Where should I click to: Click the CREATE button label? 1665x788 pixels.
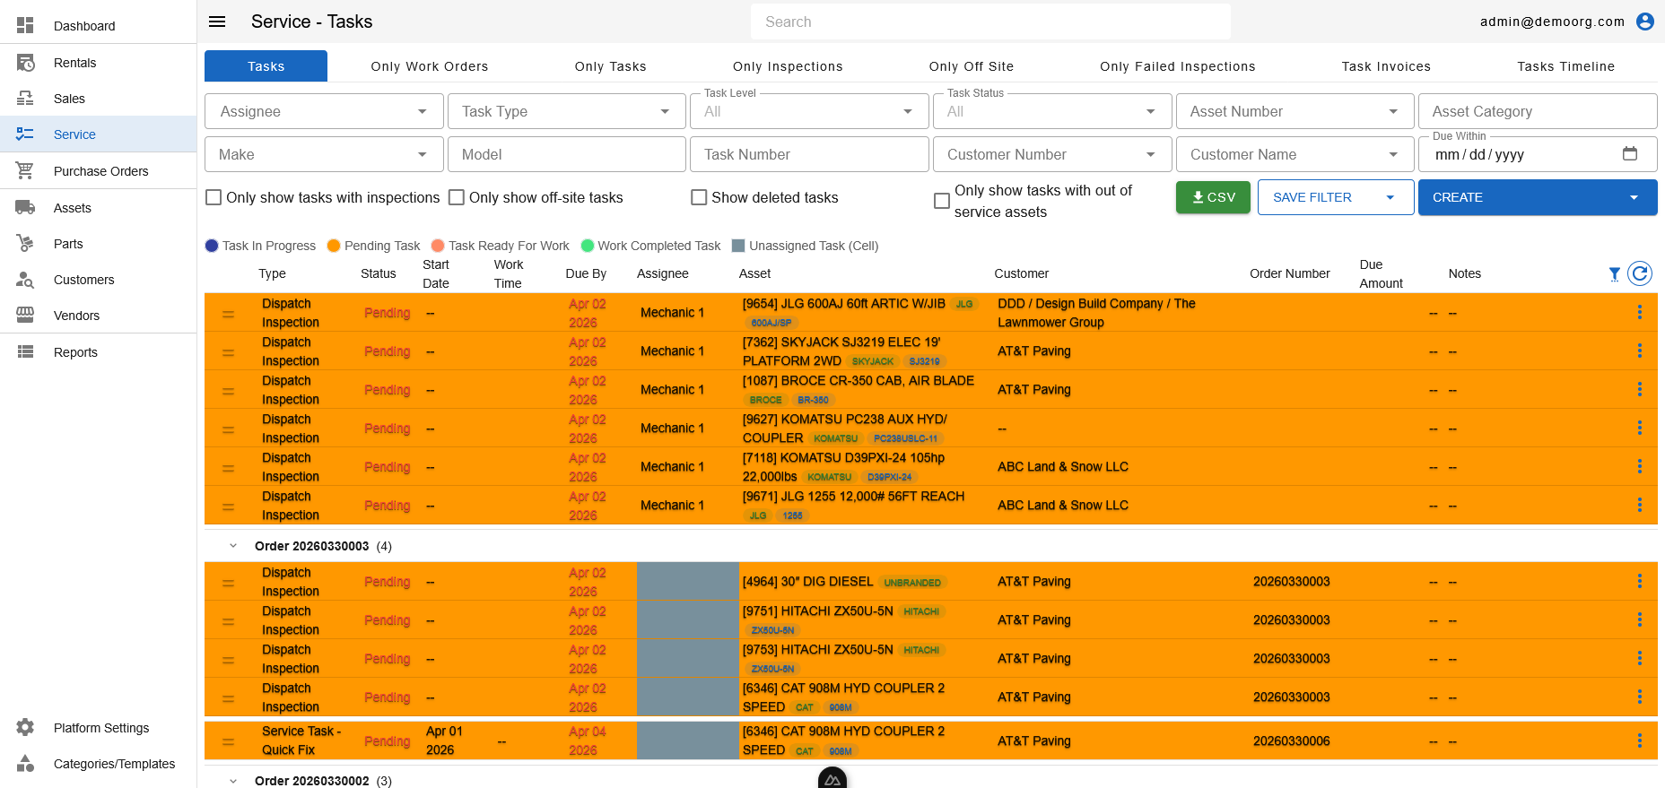tap(1458, 197)
